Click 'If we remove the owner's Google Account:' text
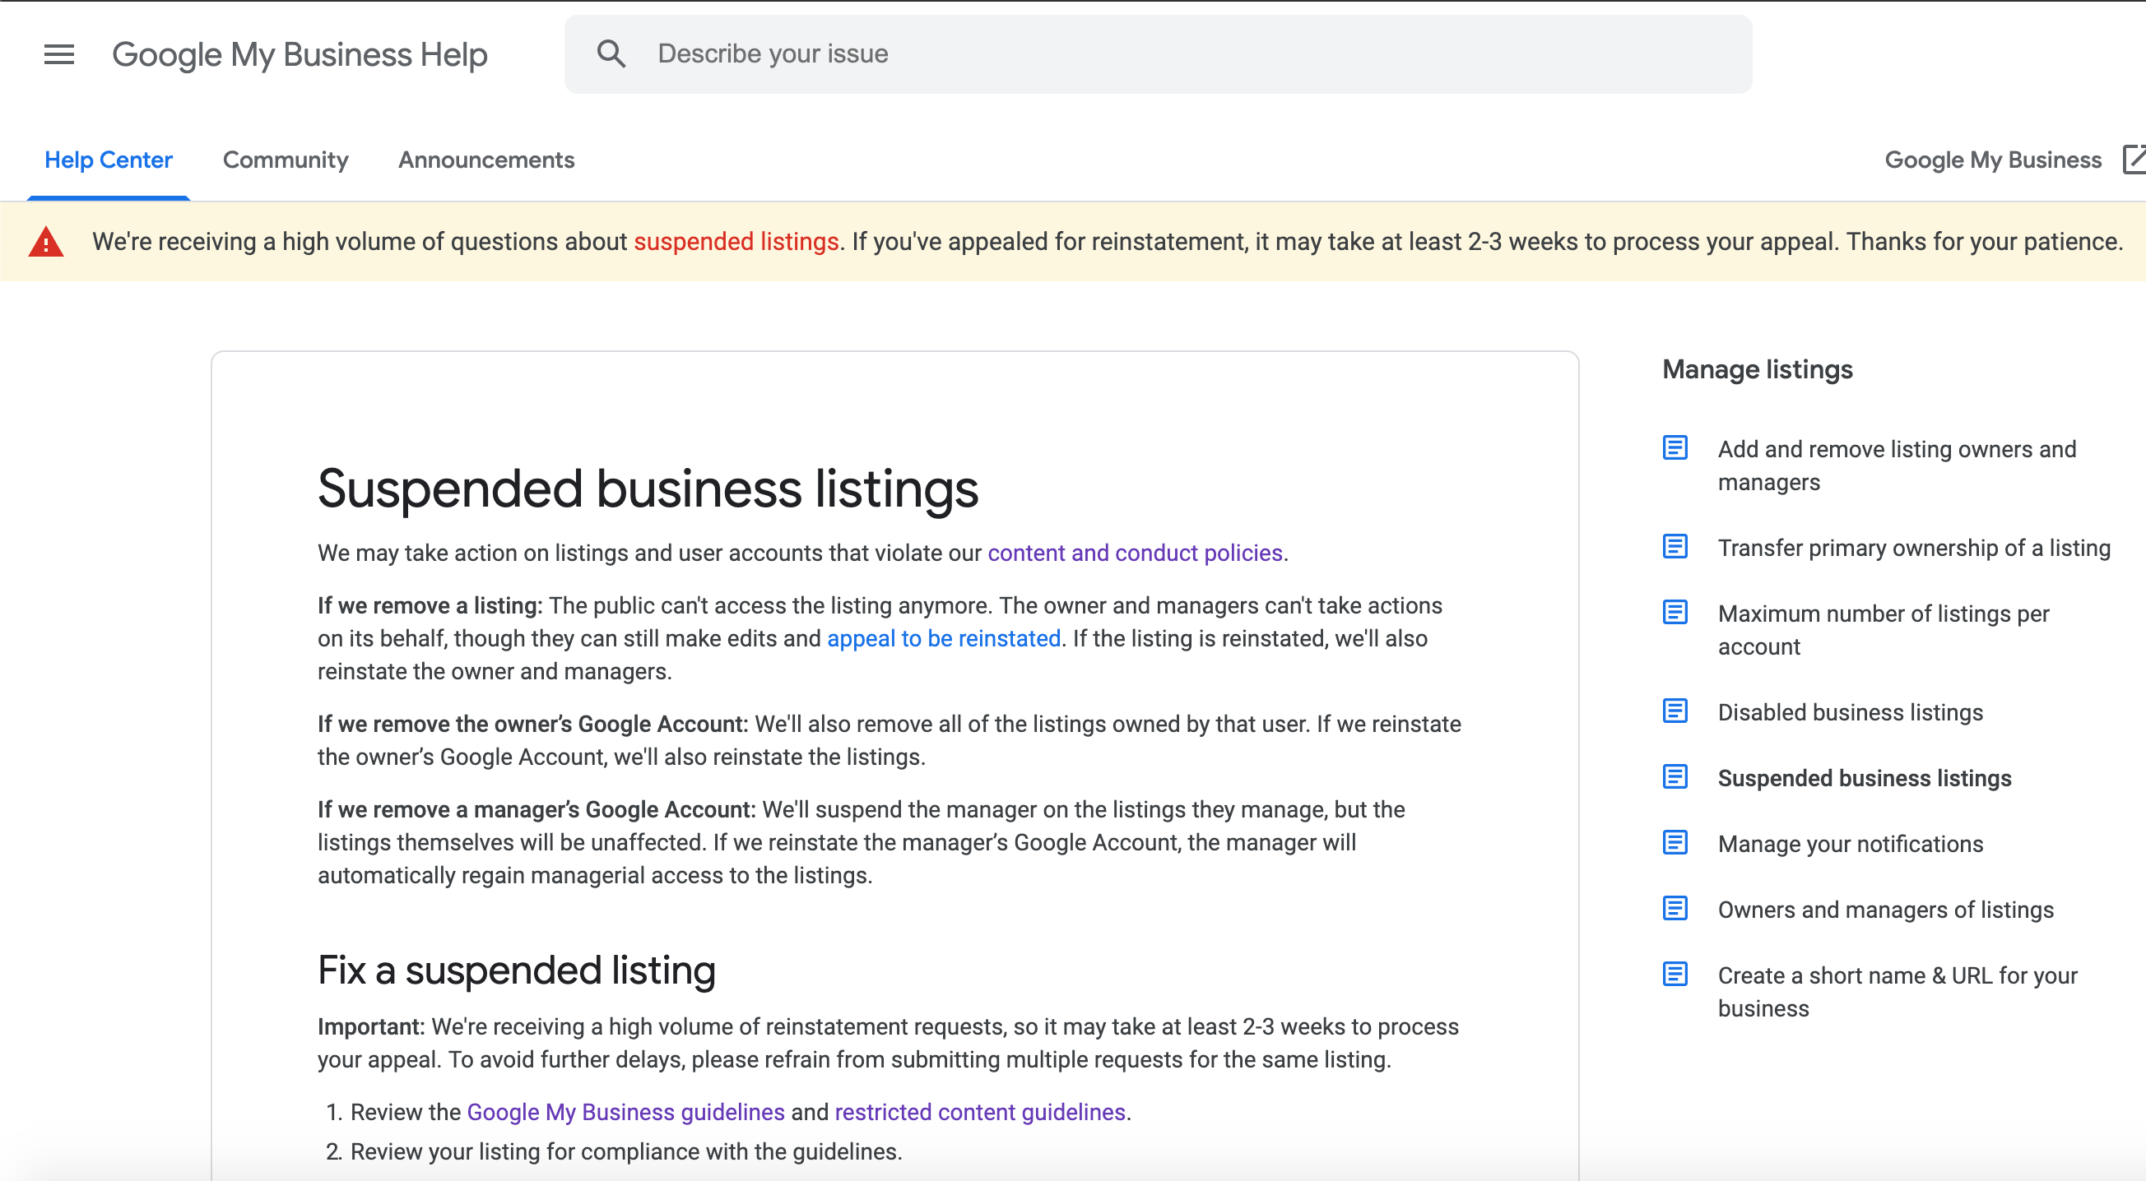2146x1181 pixels. point(533,725)
